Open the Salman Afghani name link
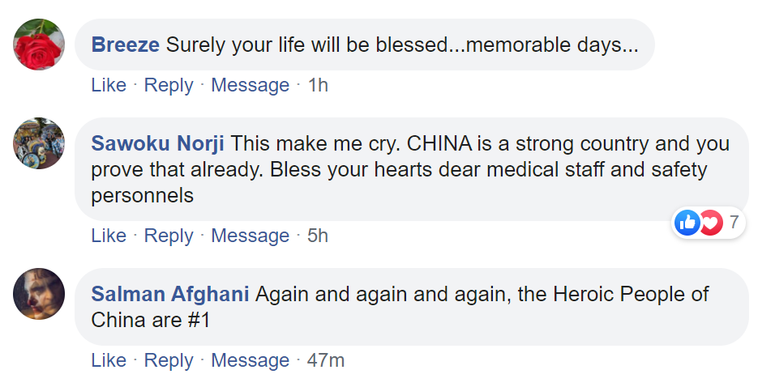The width and height of the screenshot is (758, 387). [170, 294]
